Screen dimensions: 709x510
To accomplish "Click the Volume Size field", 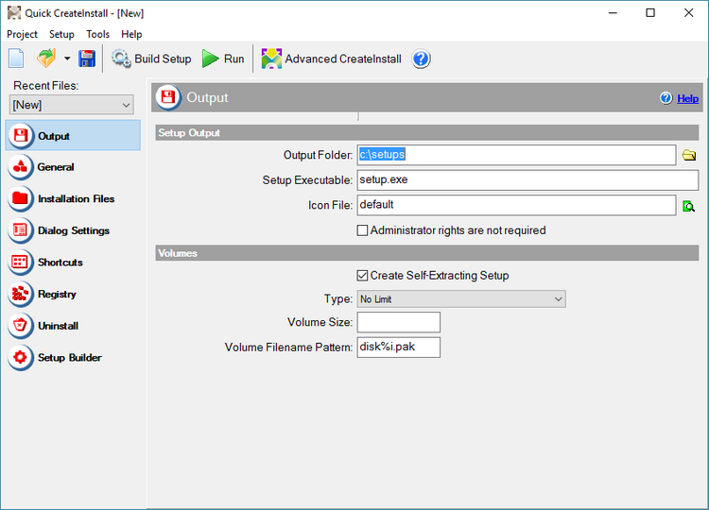I will click(x=398, y=322).
